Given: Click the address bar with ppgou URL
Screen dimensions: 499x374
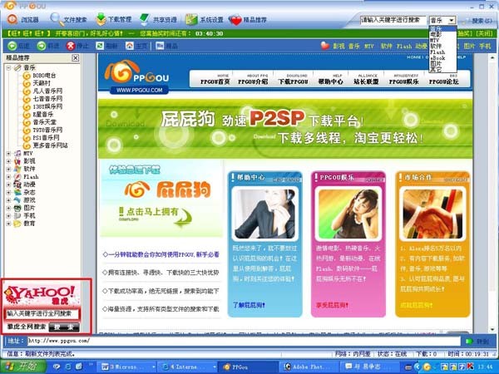Looking at the screenshot, I should click(244, 342).
